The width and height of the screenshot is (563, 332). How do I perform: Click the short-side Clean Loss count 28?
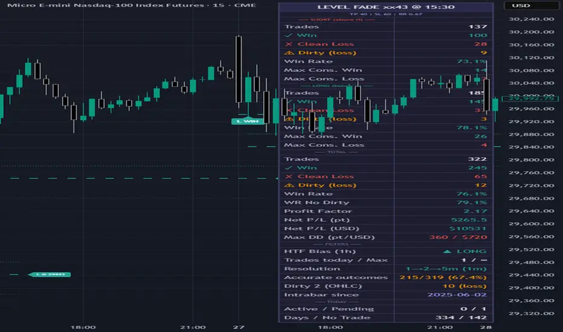480,44
